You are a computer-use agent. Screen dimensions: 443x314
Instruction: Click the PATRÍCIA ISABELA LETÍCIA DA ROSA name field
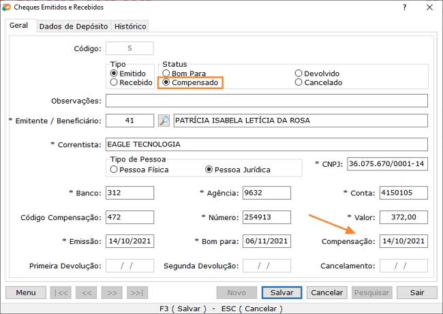(301, 121)
